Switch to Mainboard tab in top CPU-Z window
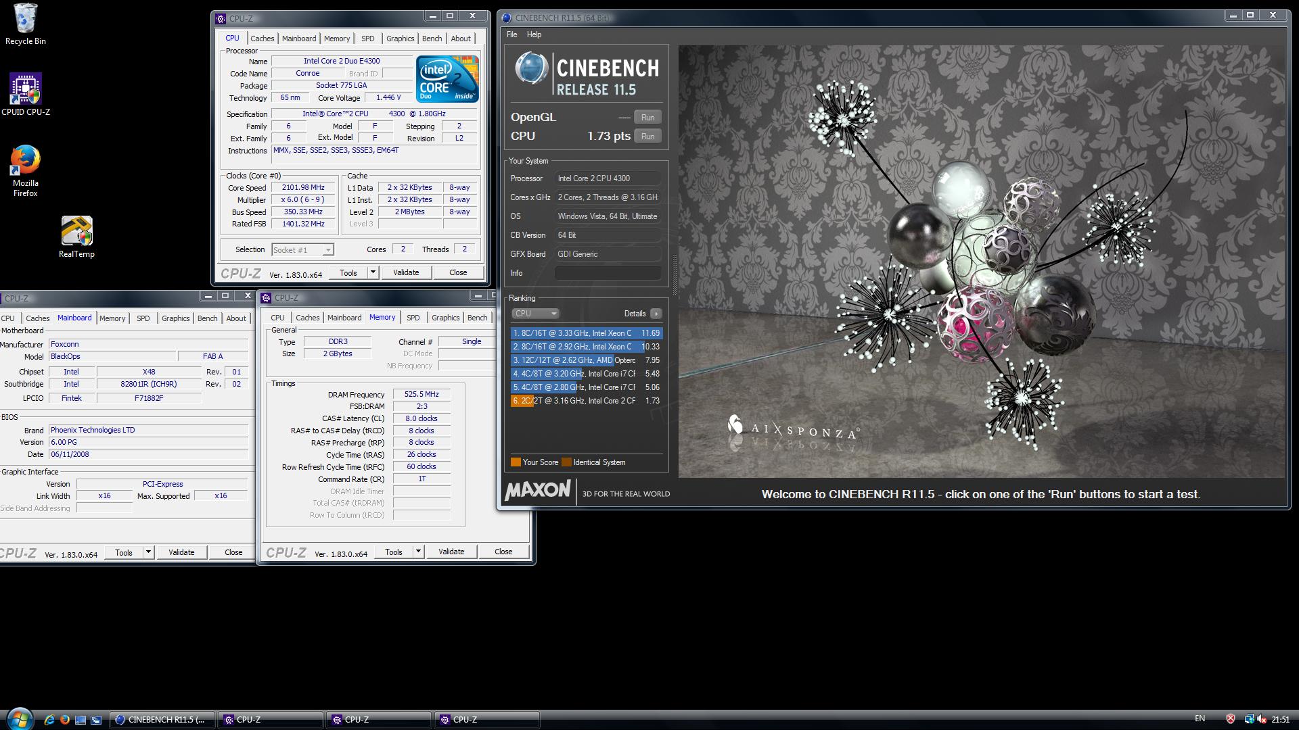The height and width of the screenshot is (730, 1299). point(299,39)
